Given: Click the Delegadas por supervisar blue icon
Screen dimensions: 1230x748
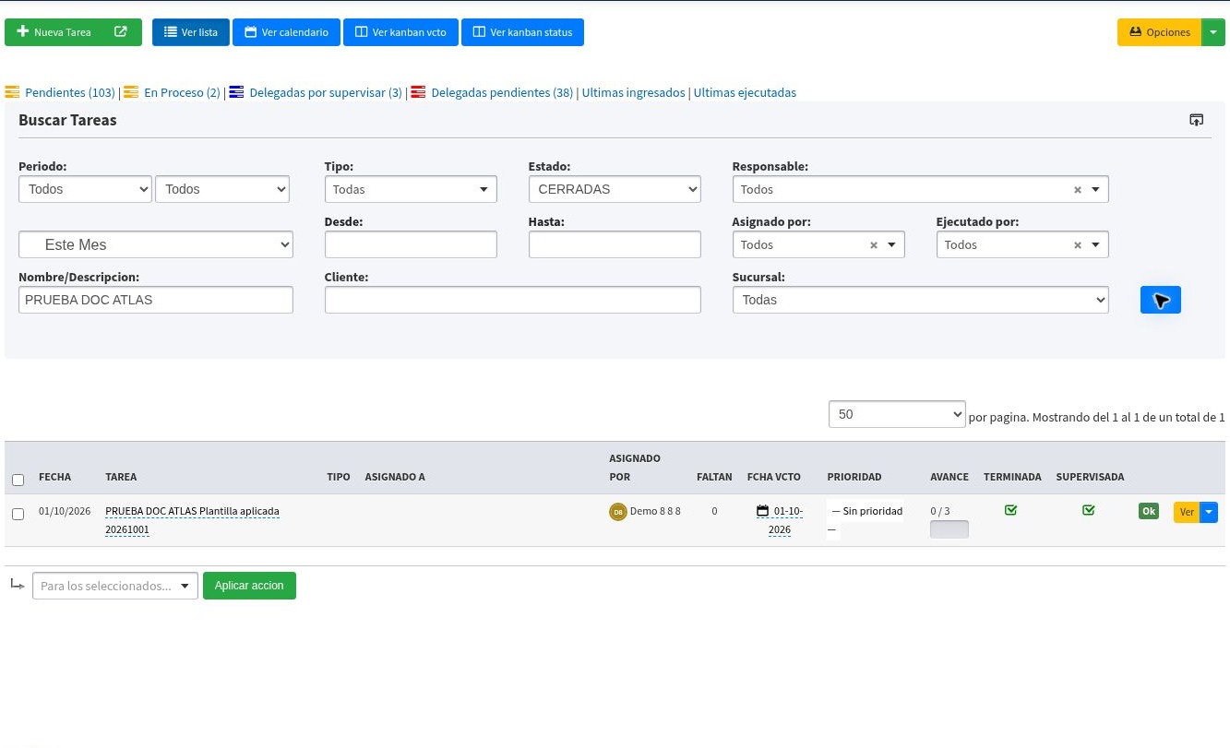Looking at the screenshot, I should coord(236,92).
